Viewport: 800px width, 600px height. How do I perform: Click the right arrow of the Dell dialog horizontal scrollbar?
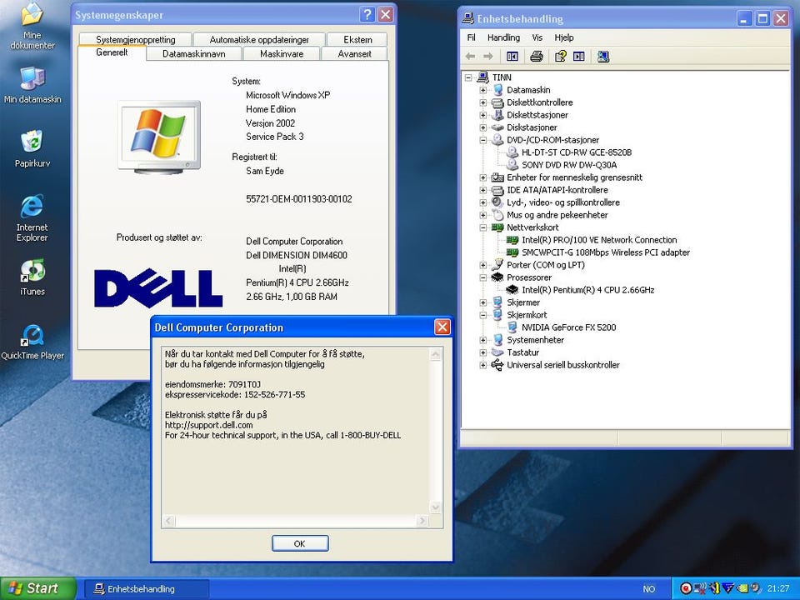tap(422, 521)
